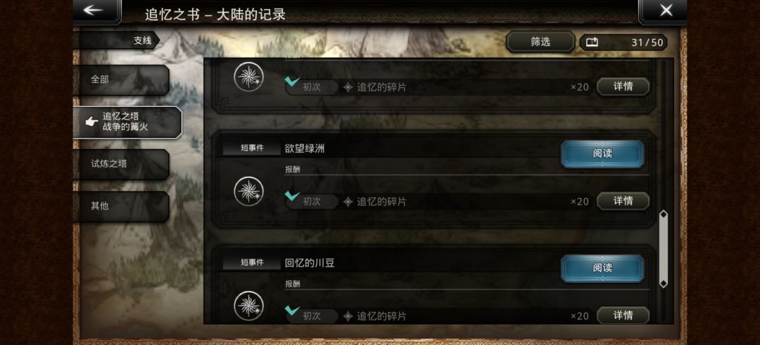The height and width of the screenshot is (345, 760).
Task: Click the pointing hand icon on 追忆之塔 tab
Action: coord(91,122)
